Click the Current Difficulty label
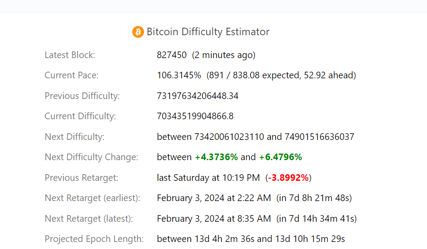 click(80, 116)
